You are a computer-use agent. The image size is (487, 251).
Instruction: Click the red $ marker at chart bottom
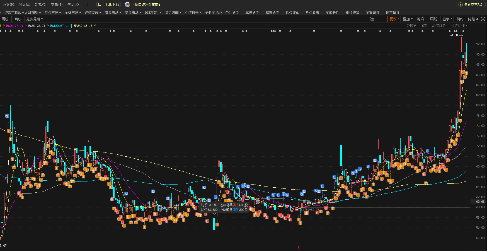[298, 248]
